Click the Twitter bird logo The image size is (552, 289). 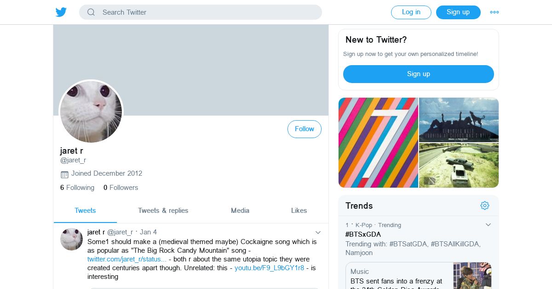point(61,12)
